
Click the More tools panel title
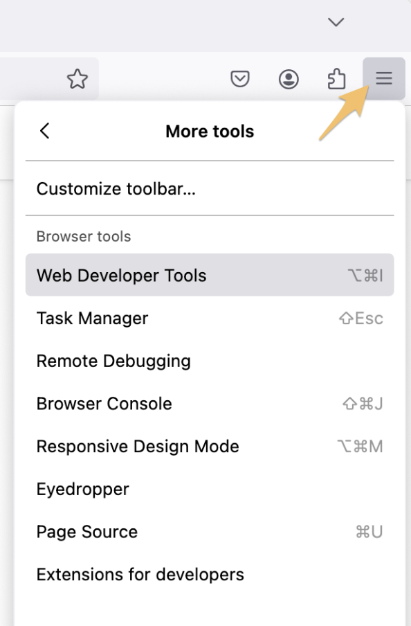[x=210, y=132]
